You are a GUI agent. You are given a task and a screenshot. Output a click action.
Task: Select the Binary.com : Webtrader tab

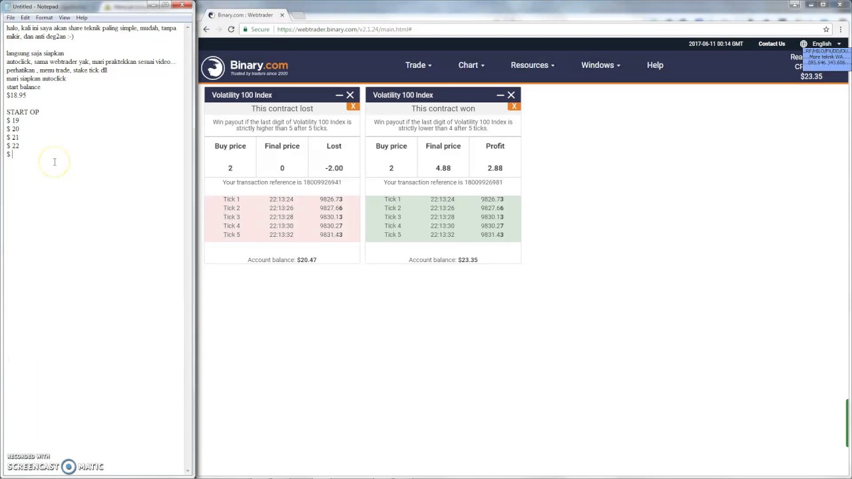(x=246, y=15)
